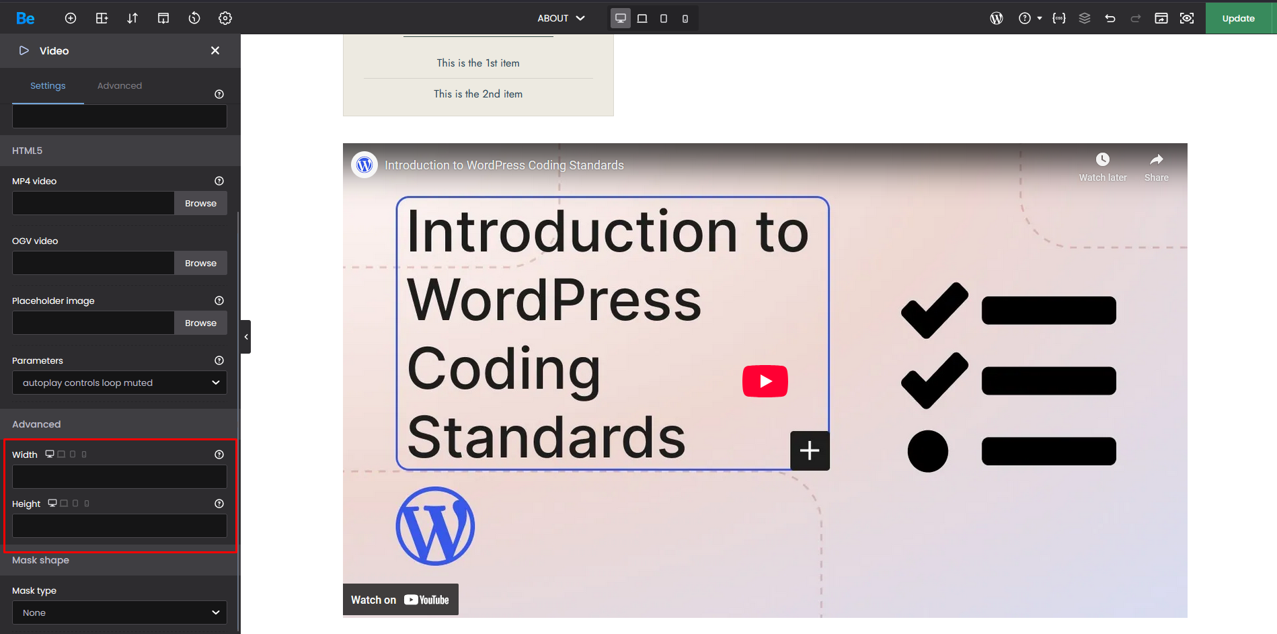
Task: Open builder settings gear icon
Action: tap(225, 18)
